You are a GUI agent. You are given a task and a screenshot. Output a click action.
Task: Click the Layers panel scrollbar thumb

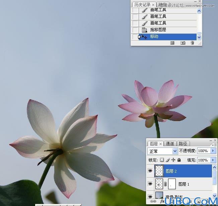[x=214, y=178]
